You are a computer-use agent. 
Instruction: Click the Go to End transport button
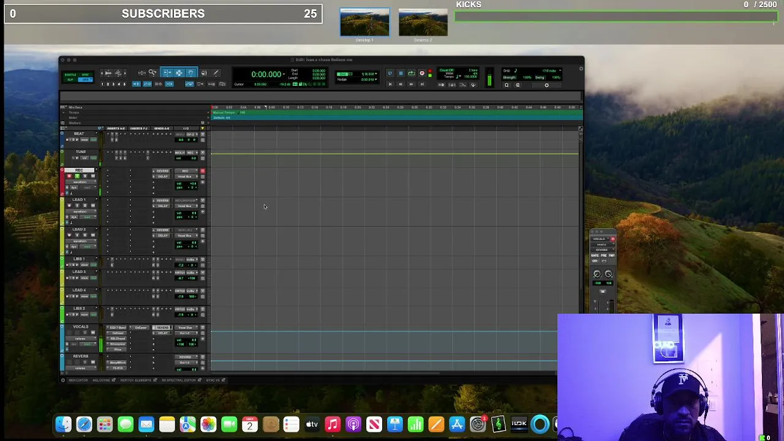click(x=422, y=84)
